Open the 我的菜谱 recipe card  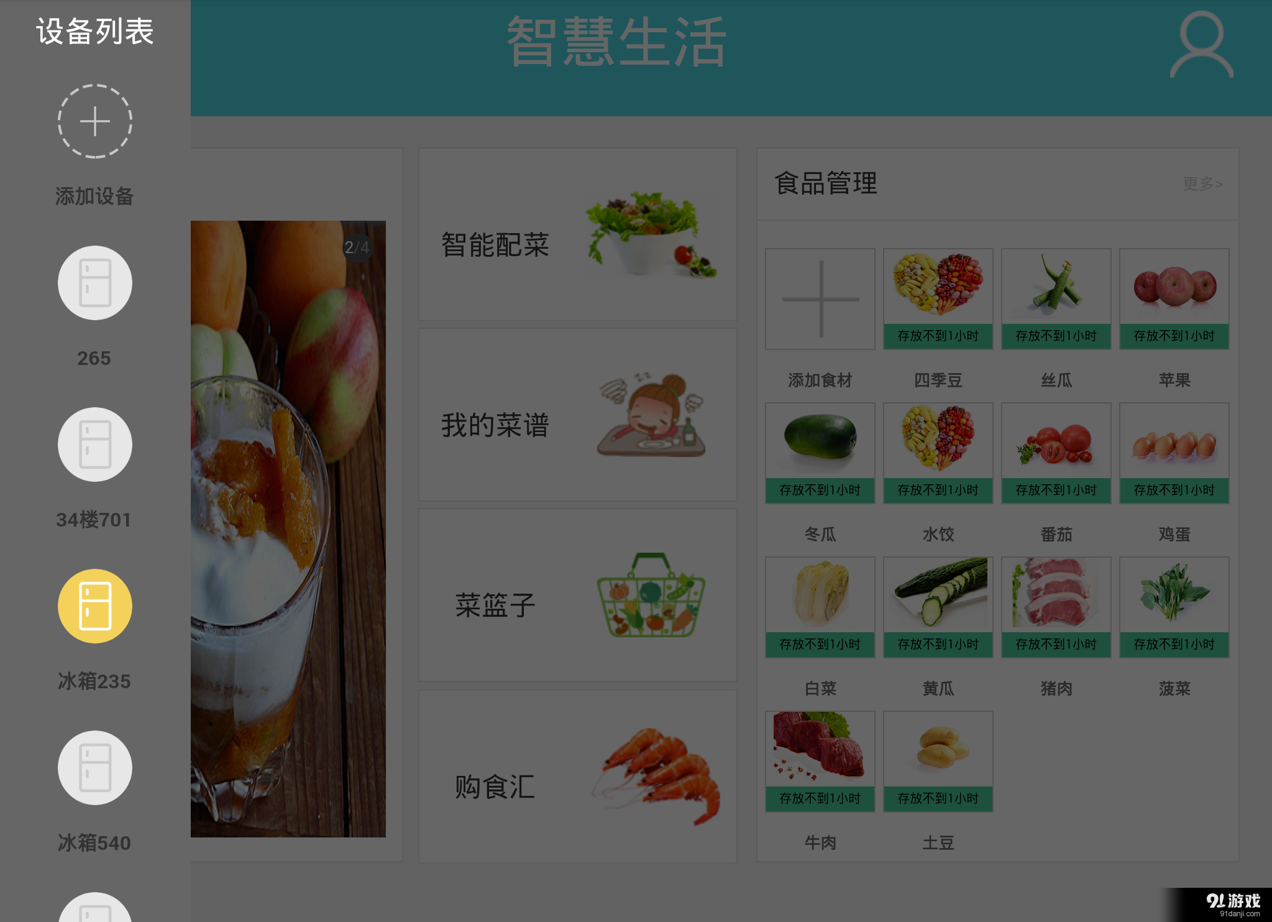pyautogui.click(x=578, y=415)
